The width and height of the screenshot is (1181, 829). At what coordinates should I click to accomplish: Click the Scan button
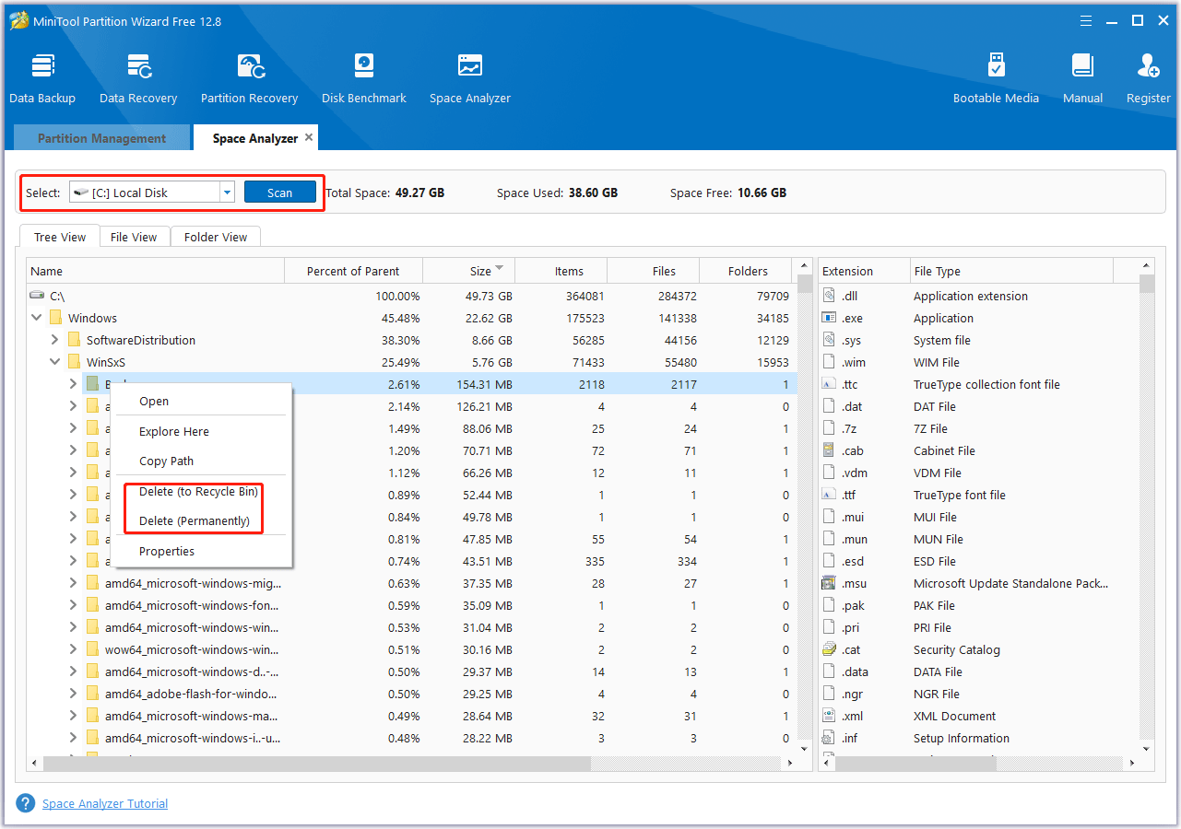279,192
